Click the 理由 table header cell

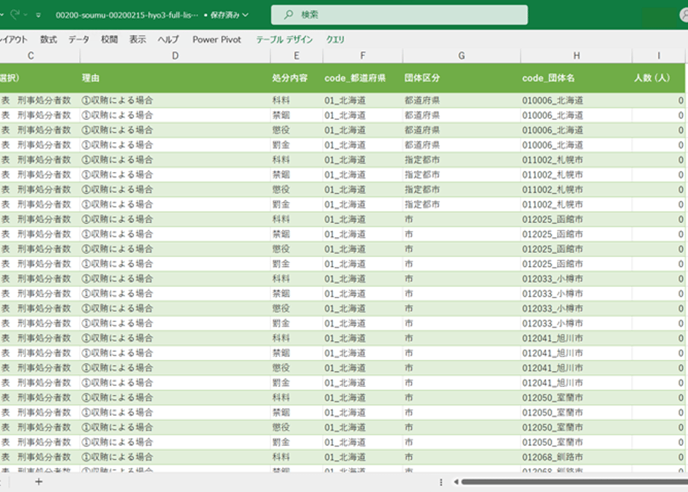(x=175, y=78)
